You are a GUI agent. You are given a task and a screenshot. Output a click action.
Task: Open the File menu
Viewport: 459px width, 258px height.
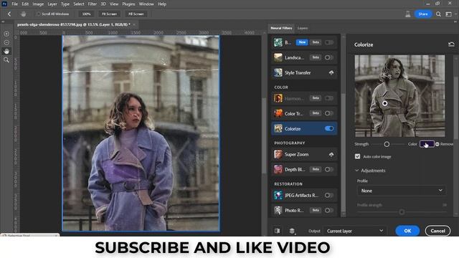[14, 4]
